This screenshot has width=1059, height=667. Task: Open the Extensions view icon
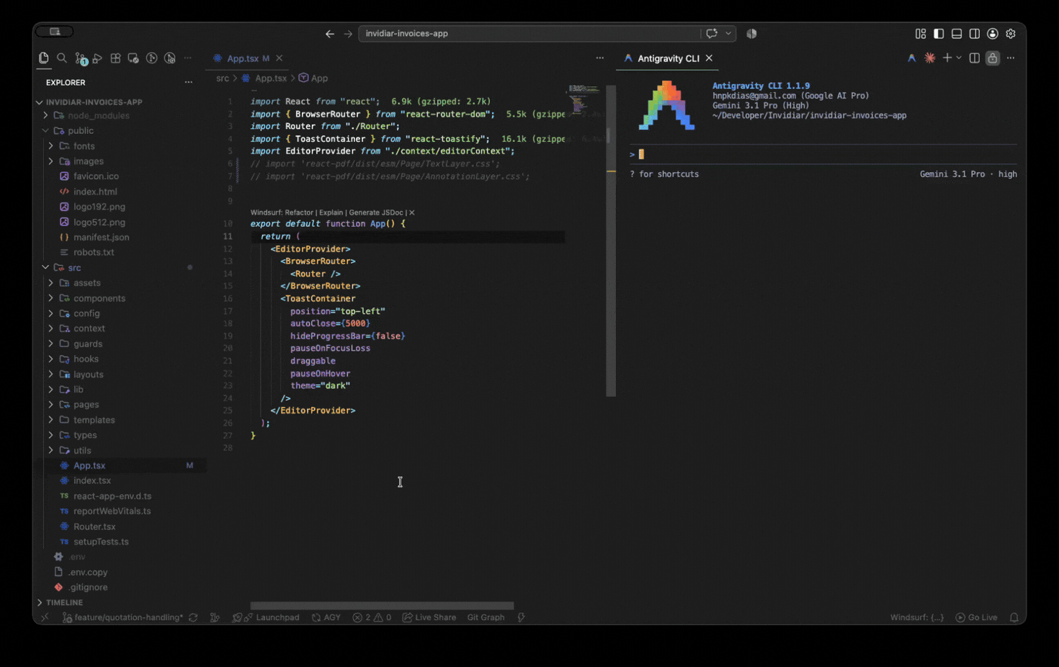point(115,58)
